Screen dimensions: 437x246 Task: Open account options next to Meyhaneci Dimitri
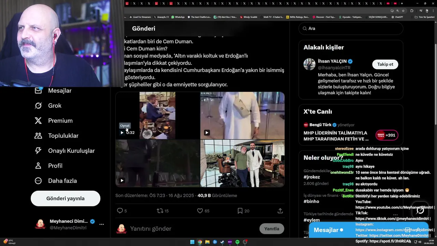101,224
